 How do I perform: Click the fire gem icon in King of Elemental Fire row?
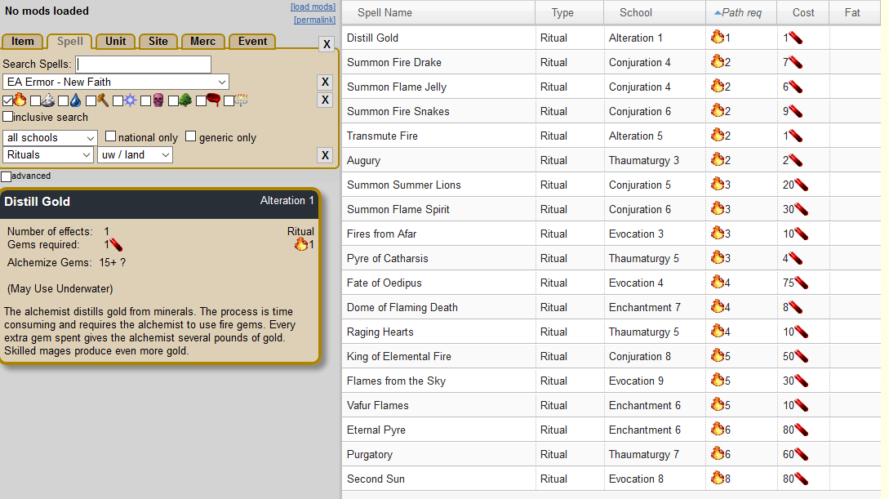point(801,356)
